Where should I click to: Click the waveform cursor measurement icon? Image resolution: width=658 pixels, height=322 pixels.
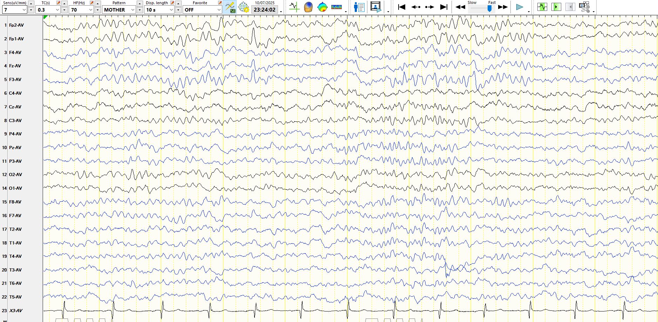pos(294,7)
